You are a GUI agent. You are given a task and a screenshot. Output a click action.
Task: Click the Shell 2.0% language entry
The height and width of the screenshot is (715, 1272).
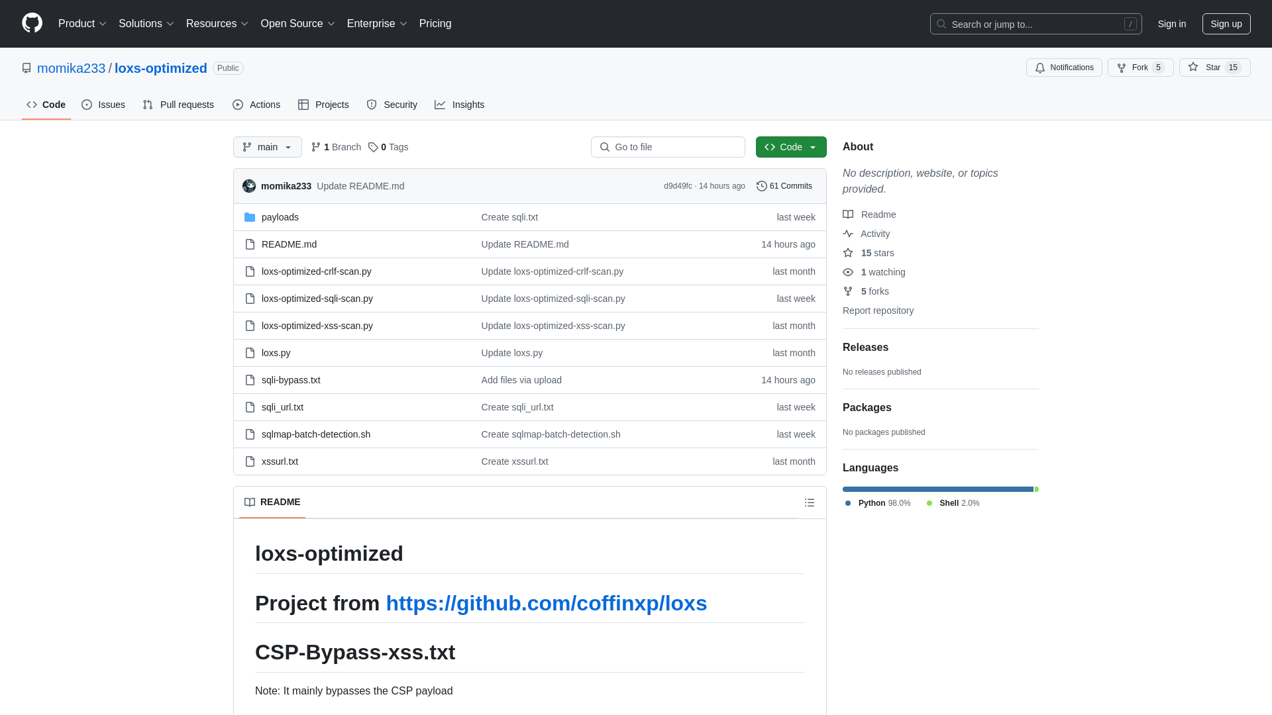pyautogui.click(x=953, y=503)
